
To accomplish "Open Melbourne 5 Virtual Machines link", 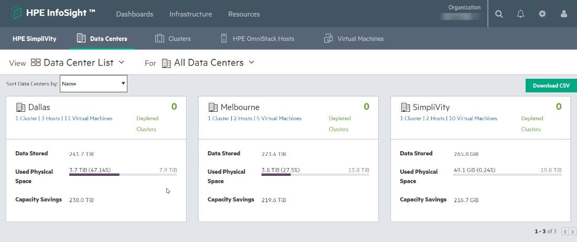I will (x=279, y=118).
